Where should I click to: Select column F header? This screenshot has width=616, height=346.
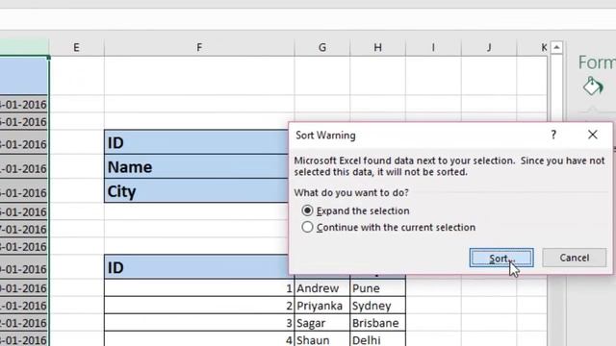[x=199, y=47]
